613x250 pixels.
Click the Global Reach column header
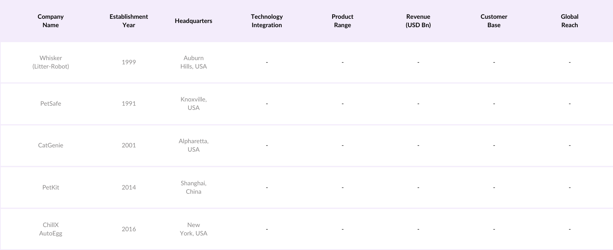(x=569, y=21)
